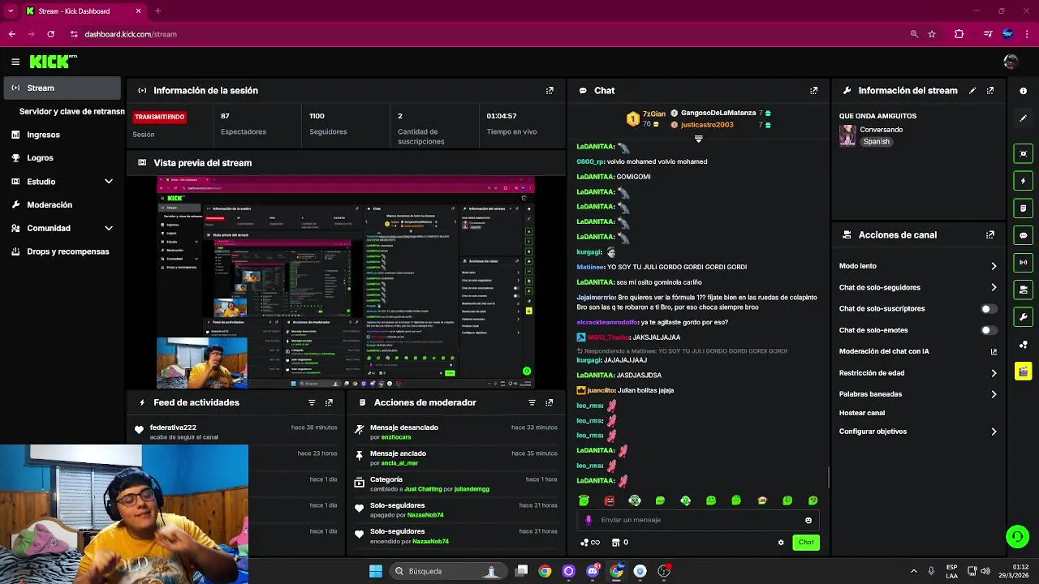Edit stream info with the pencil icon in the Información del stream header
This screenshot has width=1039, height=584.
(972, 91)
